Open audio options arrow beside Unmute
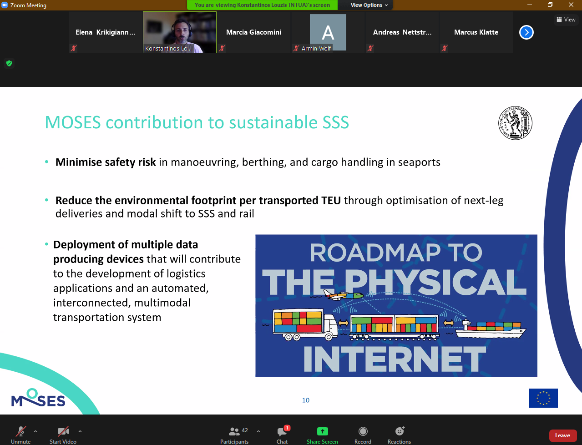Viewport: 582px width, 445px height. [35, 431]
